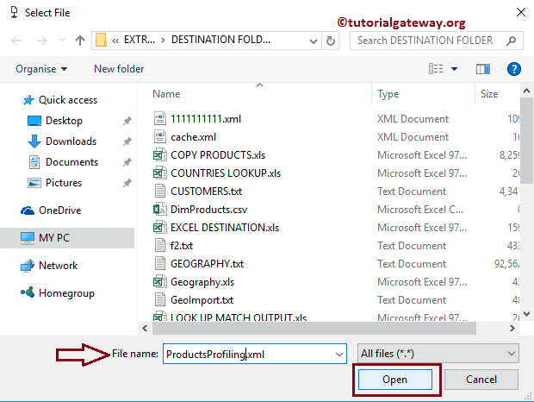The image size is (534, 402).
Task: Click the text file icon of CUSTOMERS.txt
Action: click(159, 191)
